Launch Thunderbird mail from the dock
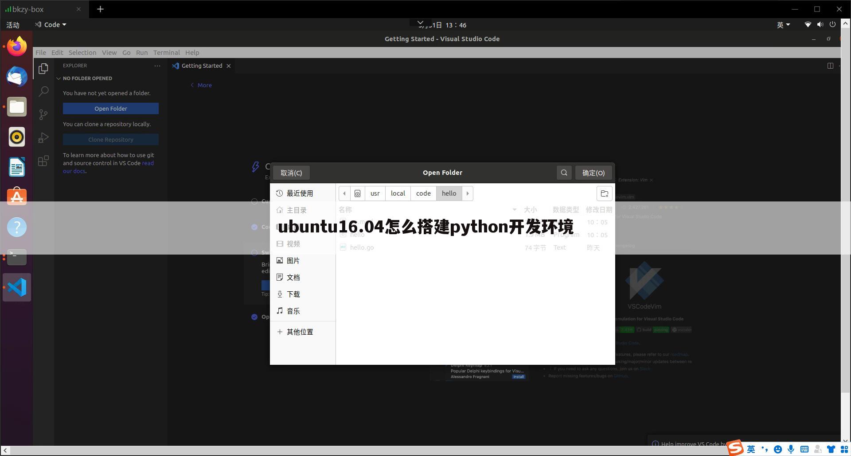 17,76
